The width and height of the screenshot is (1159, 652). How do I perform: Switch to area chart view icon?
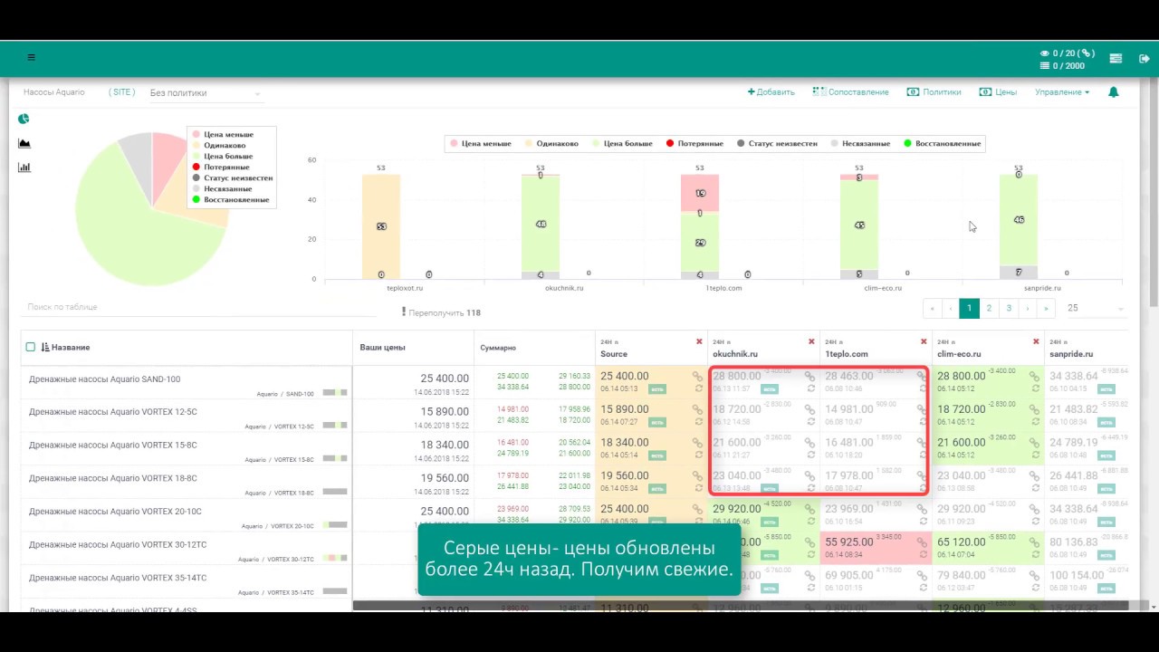[24, 143]
